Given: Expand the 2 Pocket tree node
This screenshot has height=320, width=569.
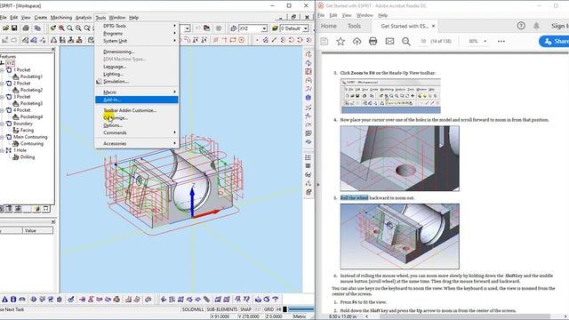Looking at the screenshot, I should coord(2,84).
